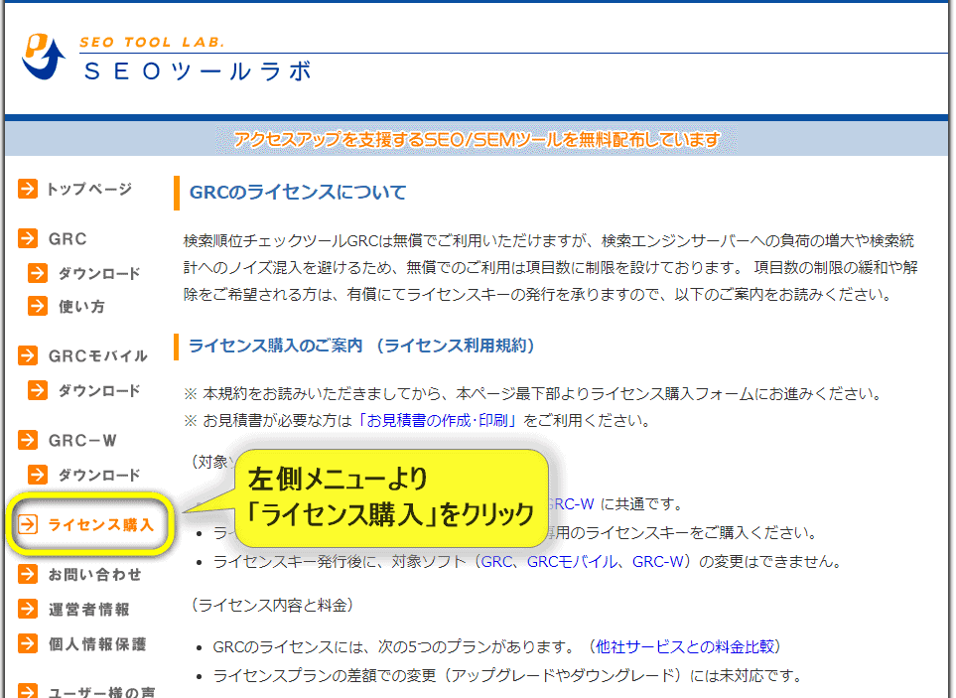Click the SEO Tool Lab logo icon
Image resolution: width=956 pixels, height=698 pixels.
pyautogui.click(x=44, y=57)
